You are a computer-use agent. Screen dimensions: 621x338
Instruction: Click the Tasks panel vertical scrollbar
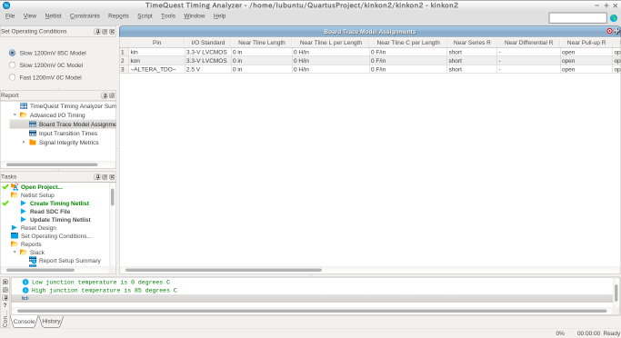113,196
